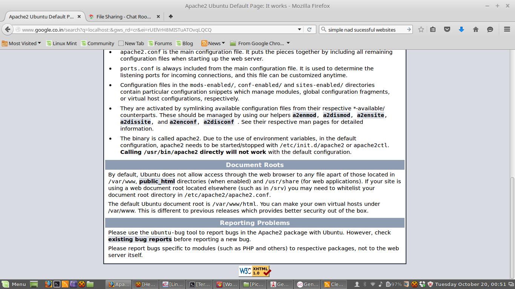Open the user account applet icon
515x289 pixels.
tap(357, 284)
